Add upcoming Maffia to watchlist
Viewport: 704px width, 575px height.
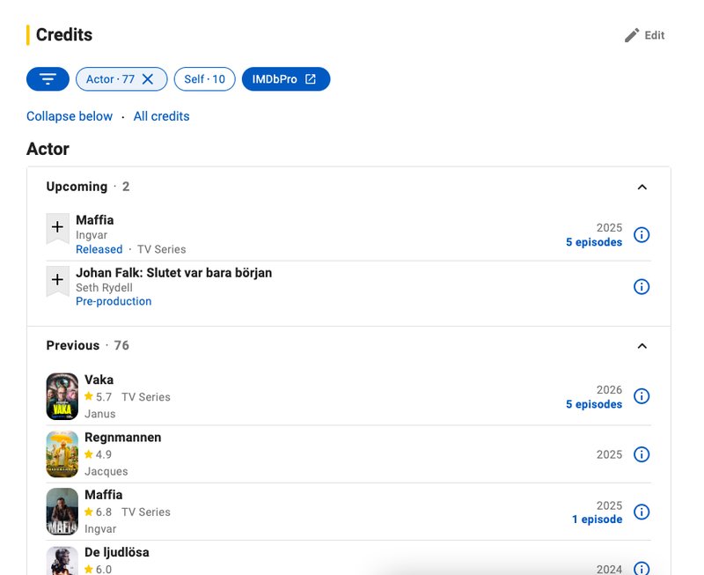(57, 227)
